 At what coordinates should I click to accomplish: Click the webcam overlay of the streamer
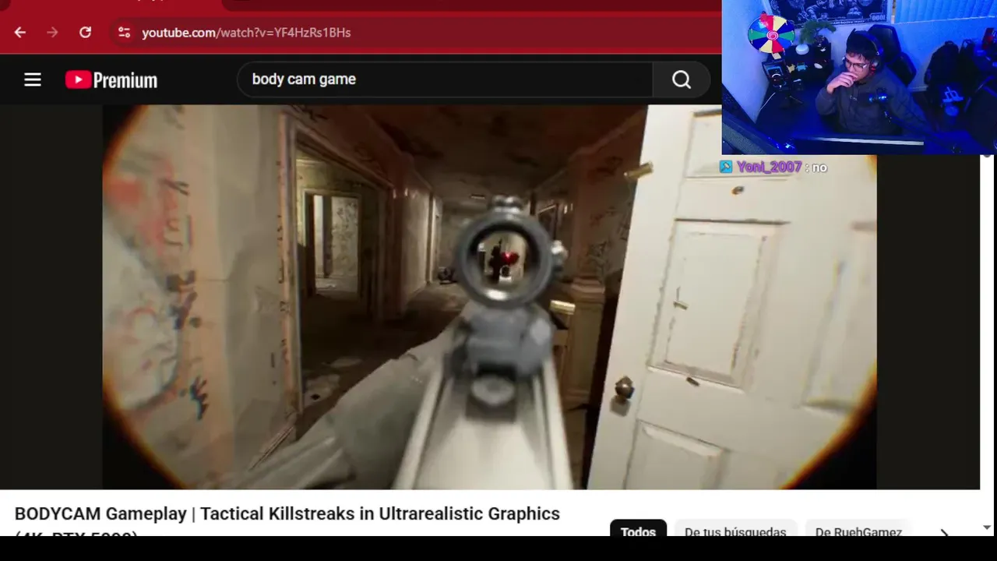pos(859,77)
